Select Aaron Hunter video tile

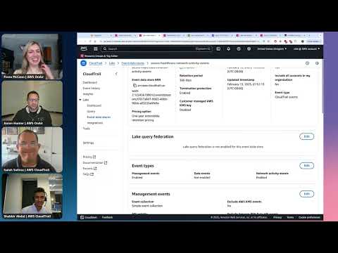point(32,103)
